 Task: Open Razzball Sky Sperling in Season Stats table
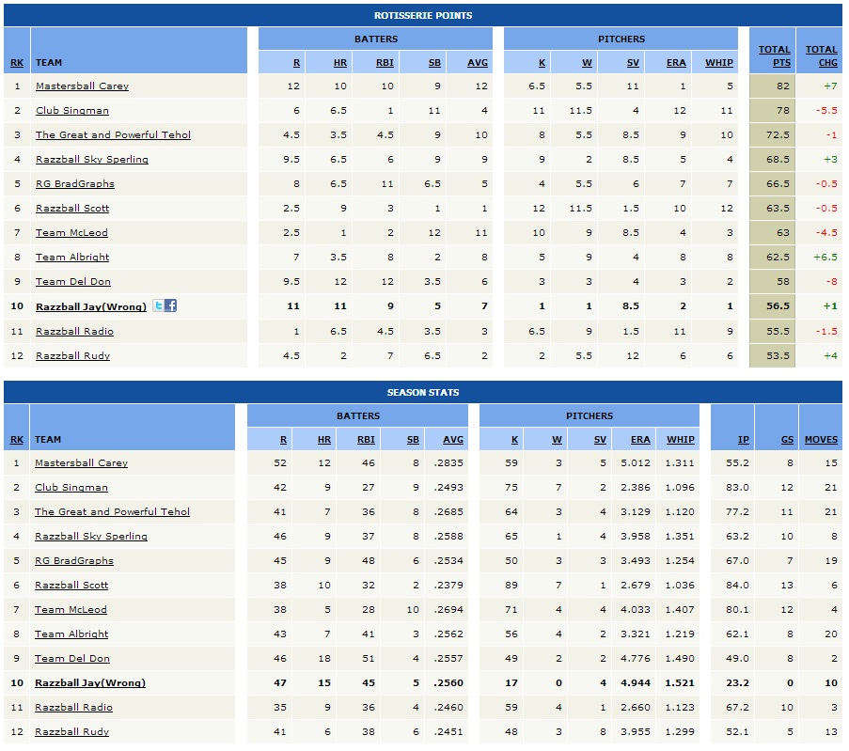coord(91,536)
